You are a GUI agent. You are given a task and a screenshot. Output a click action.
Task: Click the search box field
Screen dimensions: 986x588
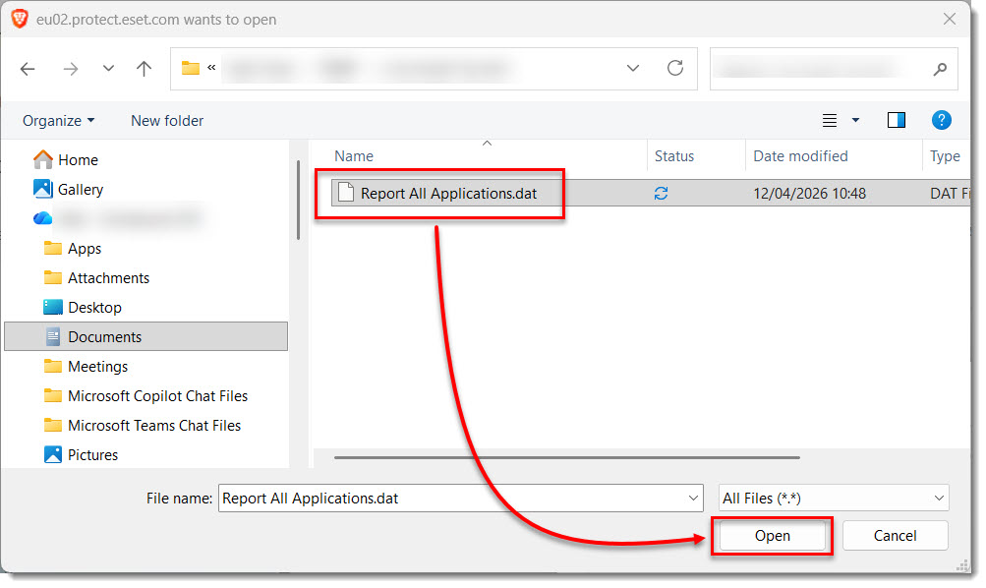click(834, 69)
